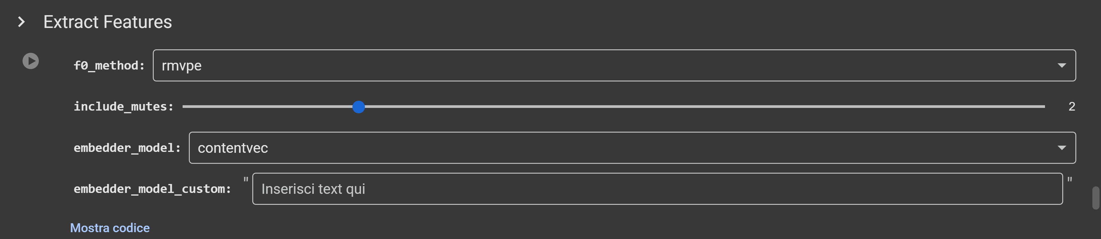Focus the embedder_model_custom text input
The image size is (1101, 239).
[x=657, y=189]
